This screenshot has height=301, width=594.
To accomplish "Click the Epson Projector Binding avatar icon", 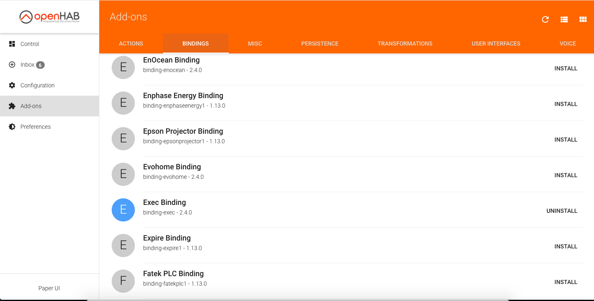I will 123,139.
